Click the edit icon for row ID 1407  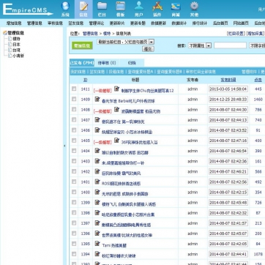(x=97, y=120)
